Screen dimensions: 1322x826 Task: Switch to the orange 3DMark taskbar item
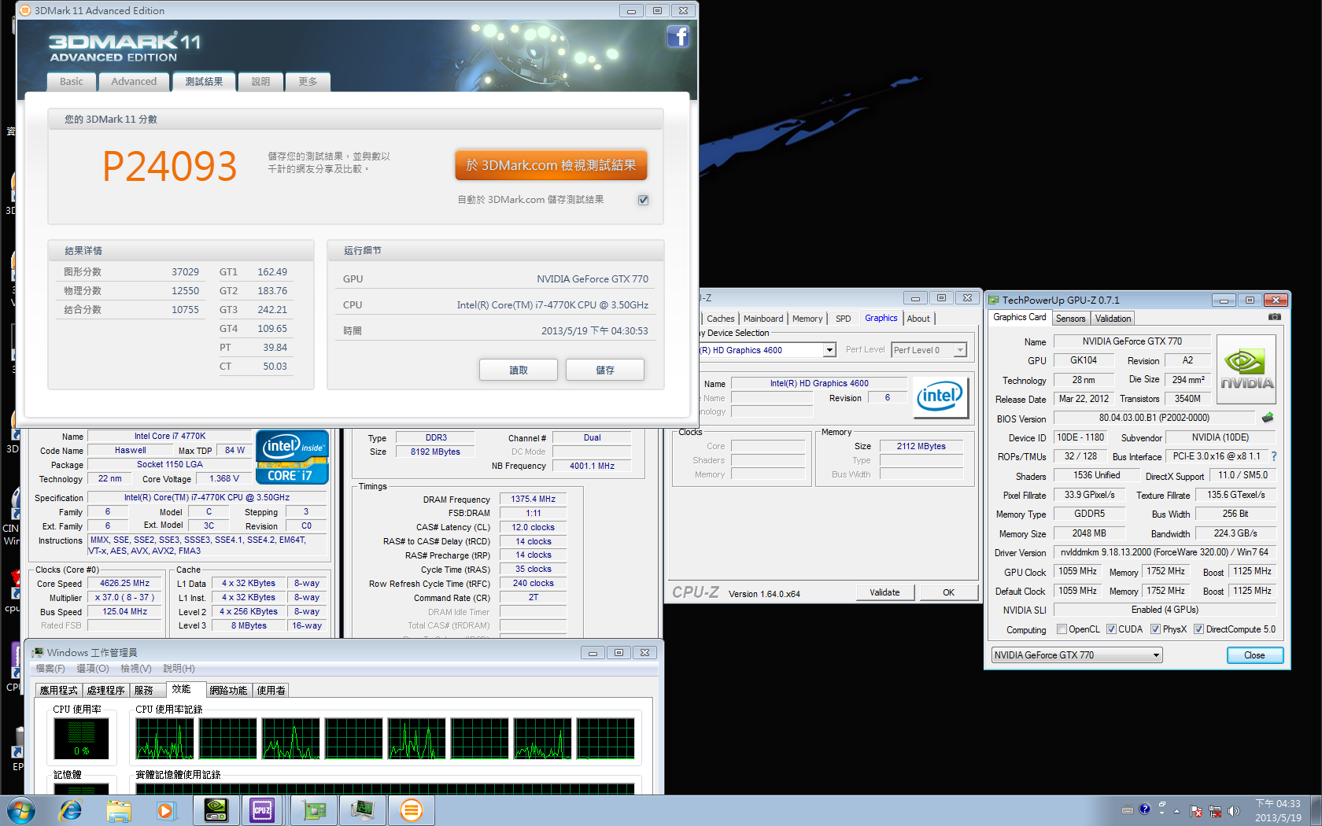pos(411,810)
